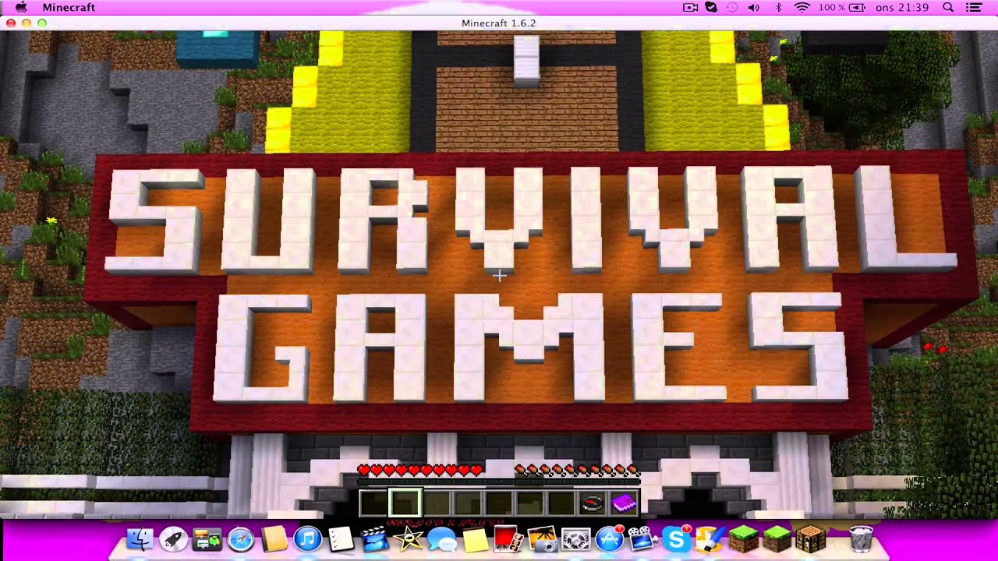
Task: Open the Contacts address book in Dock
Action: 274,539
